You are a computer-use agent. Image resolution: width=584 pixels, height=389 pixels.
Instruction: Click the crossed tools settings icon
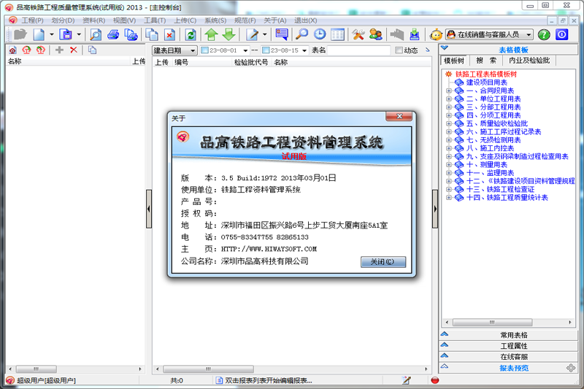tap(358, 34)
